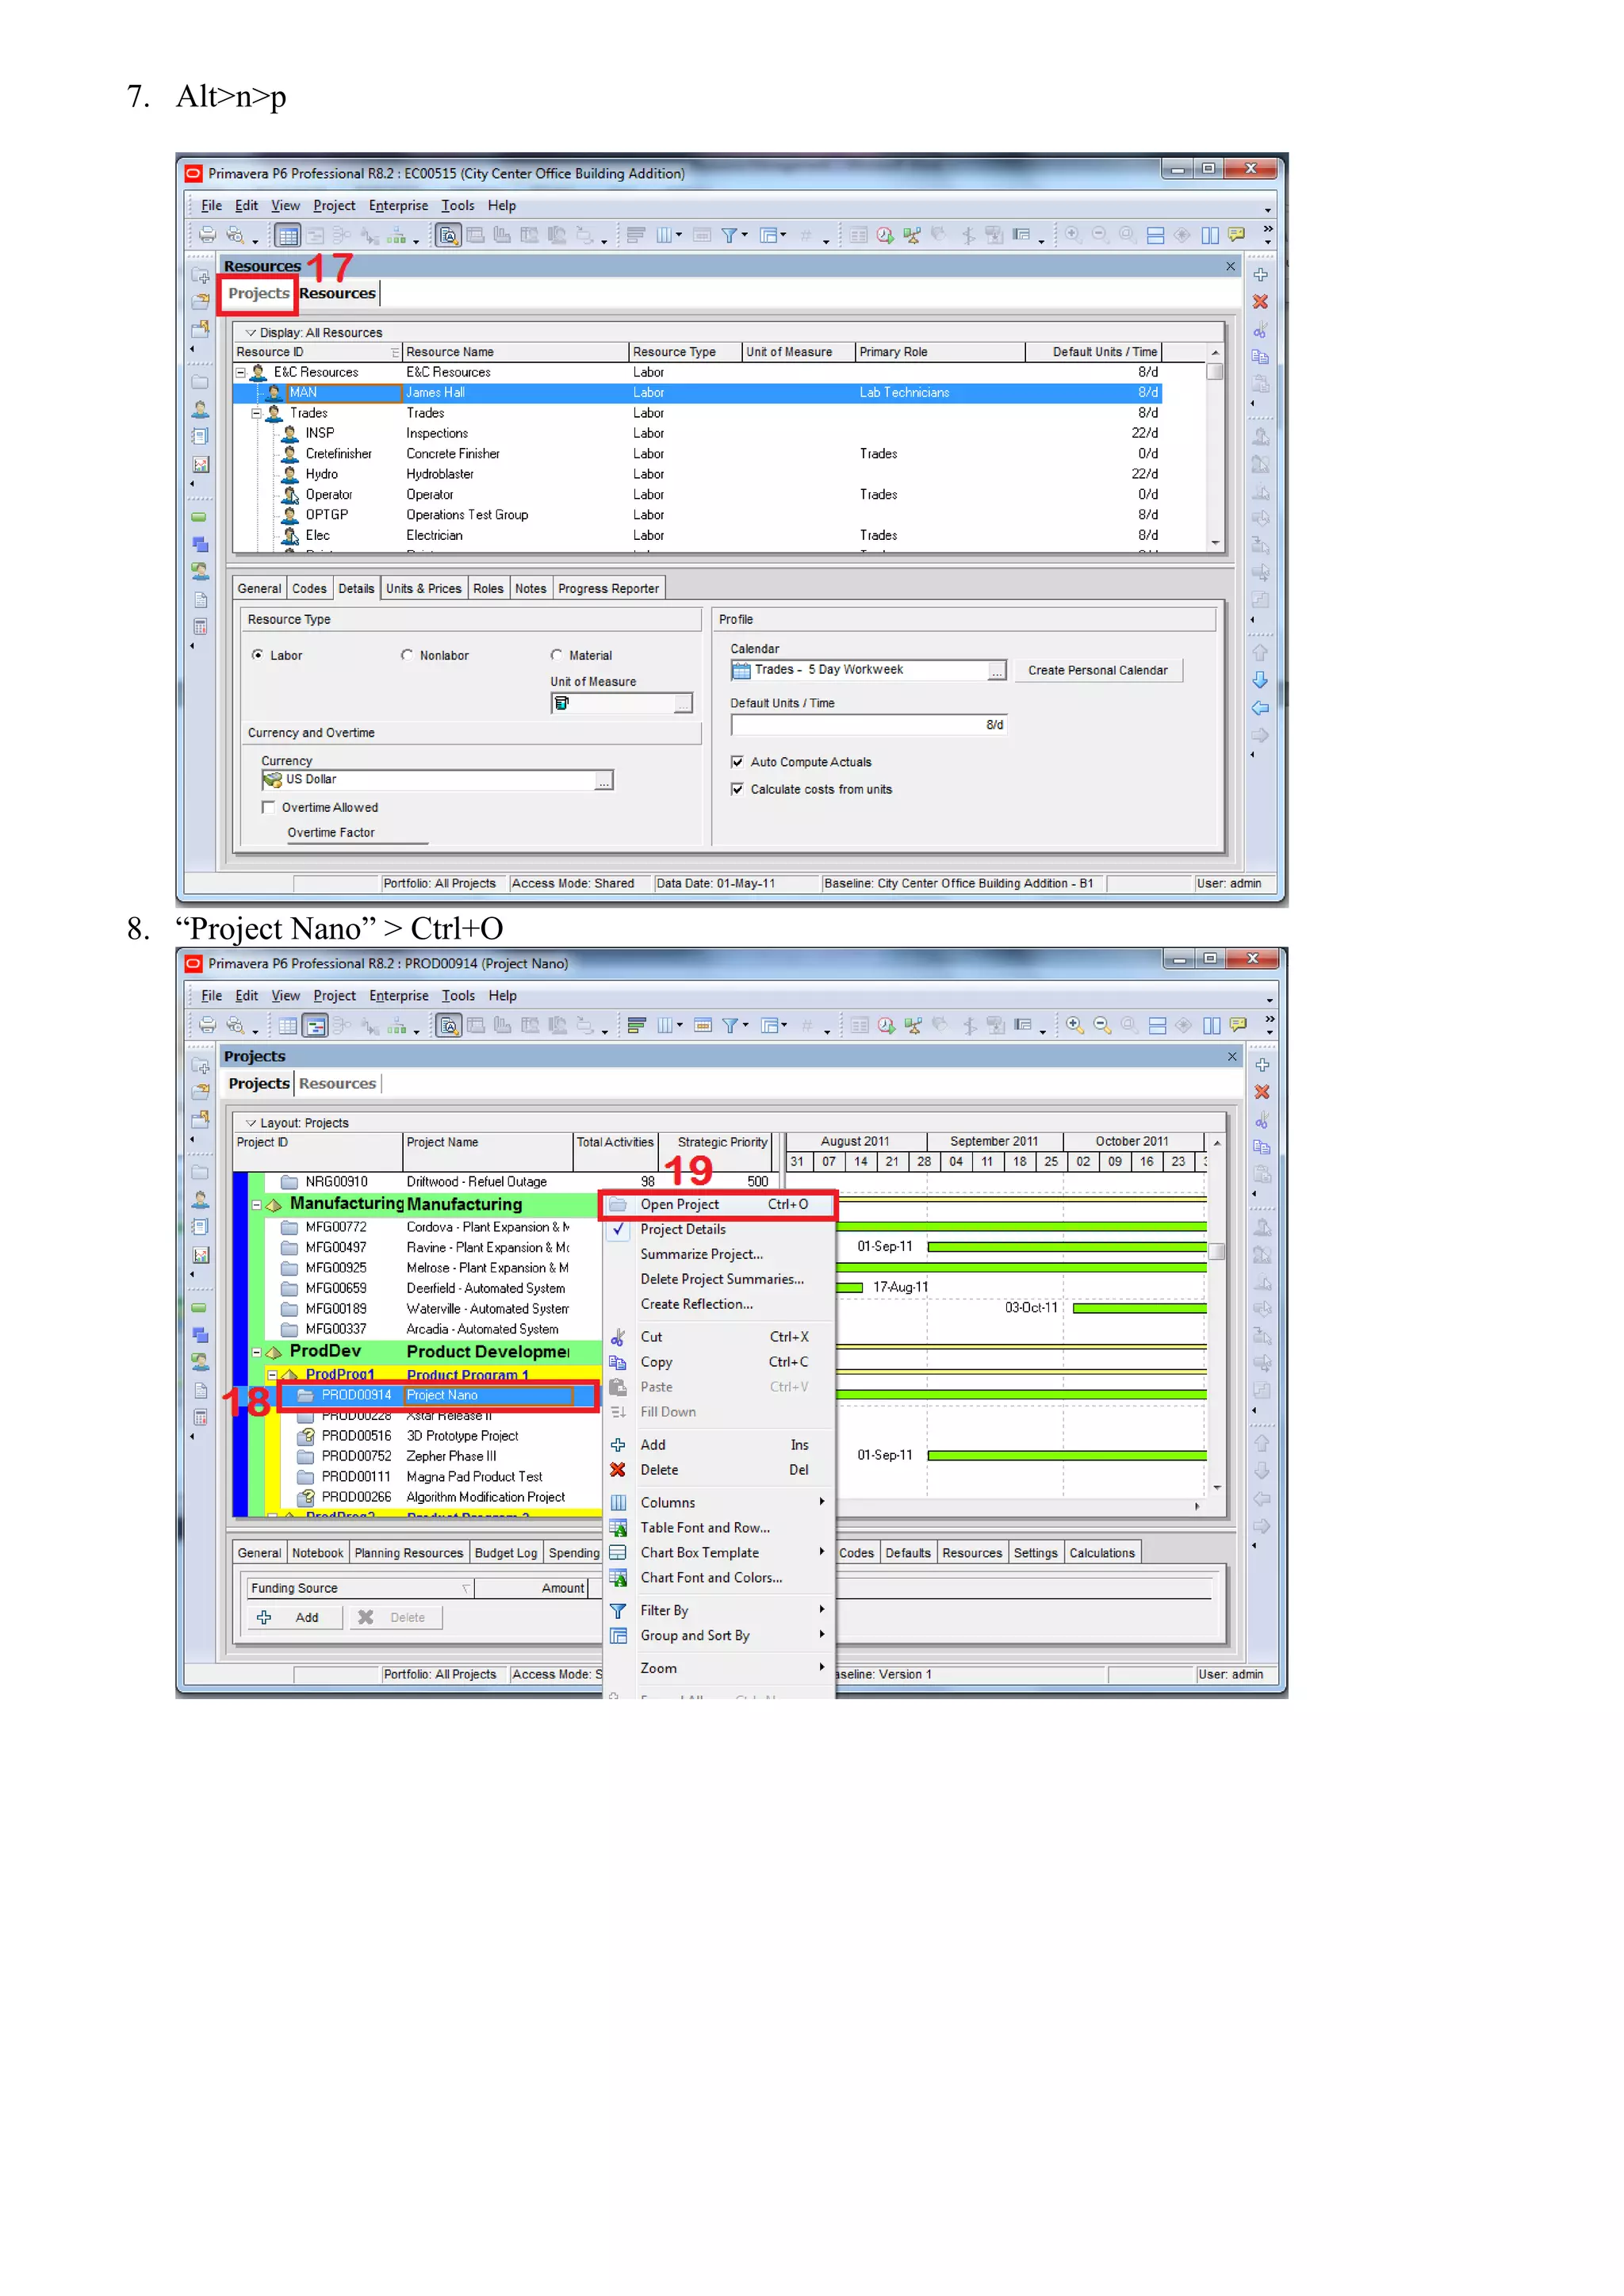Screen dimensions: 1624x2296
Task: Uncheck Calculate costs from units checkbox
Action: [x=737, y=789]
